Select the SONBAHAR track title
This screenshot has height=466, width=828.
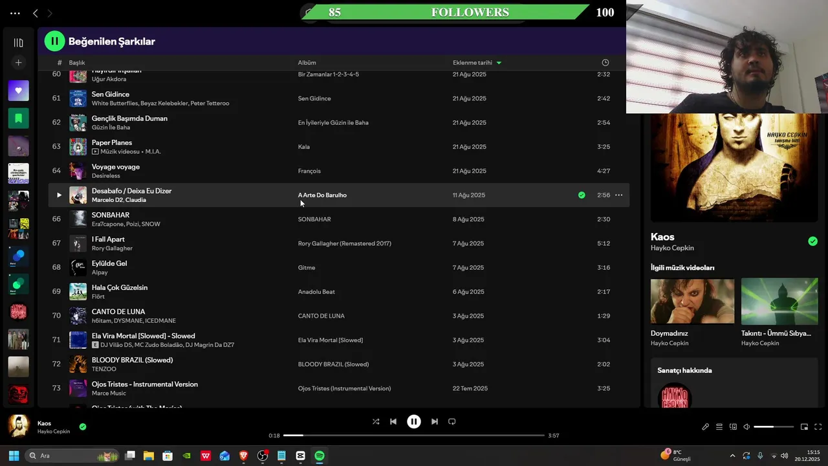(x=111, y=215)
